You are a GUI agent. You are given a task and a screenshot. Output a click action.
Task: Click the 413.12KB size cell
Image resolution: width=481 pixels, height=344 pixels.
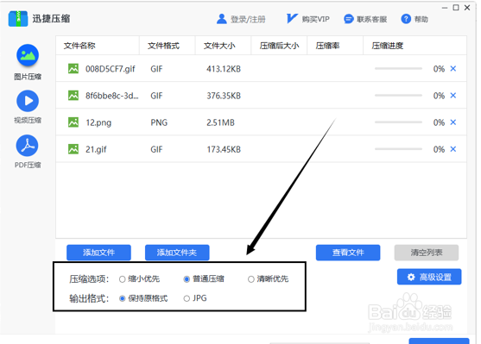pos(224,69)
